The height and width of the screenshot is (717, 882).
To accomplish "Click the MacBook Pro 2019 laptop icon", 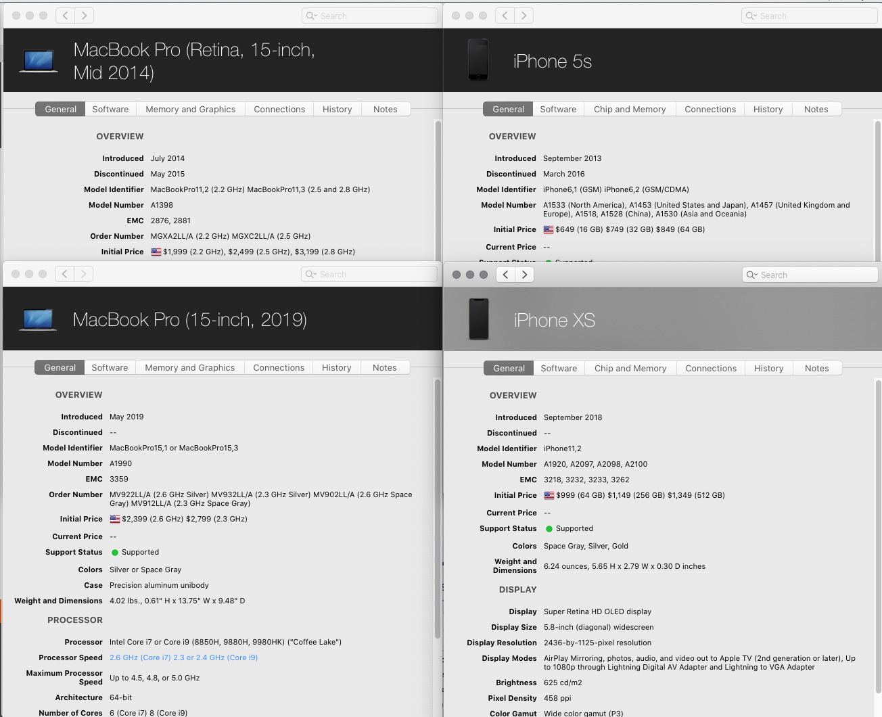I will 39,320.
